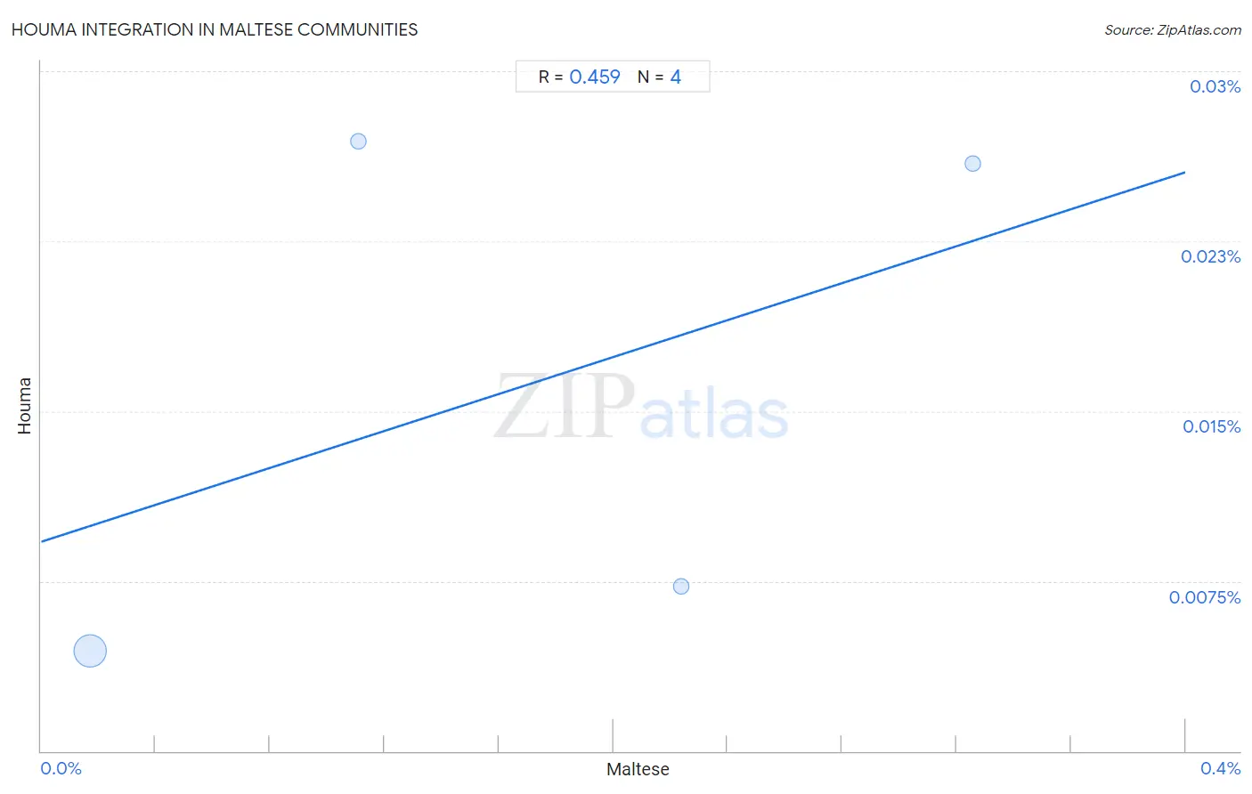Click the 0.023% y-axis tick label
This screenshot has width=1252, height=794.
(1210, 256)
